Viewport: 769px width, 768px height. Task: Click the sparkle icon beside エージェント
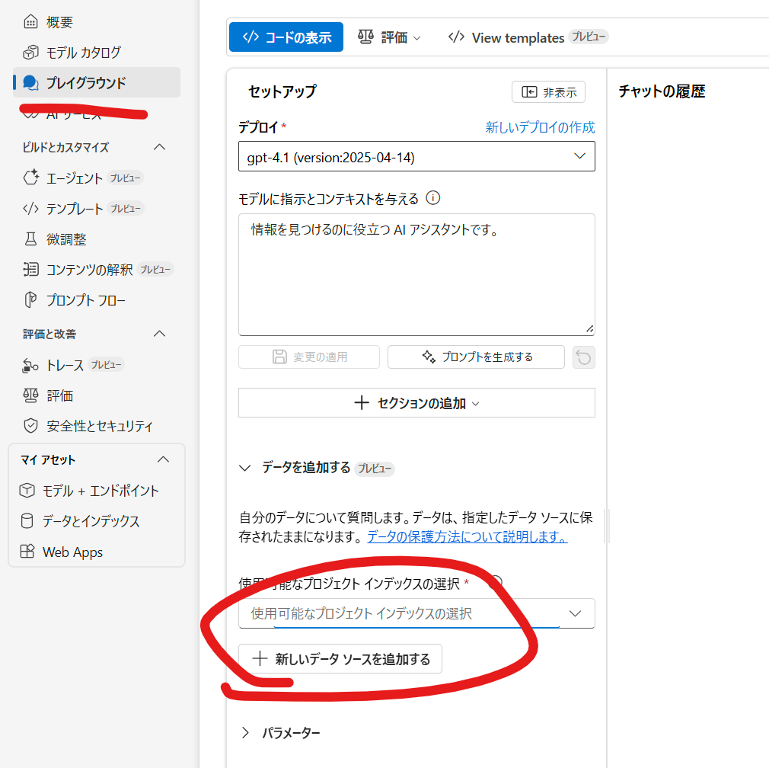30,178
